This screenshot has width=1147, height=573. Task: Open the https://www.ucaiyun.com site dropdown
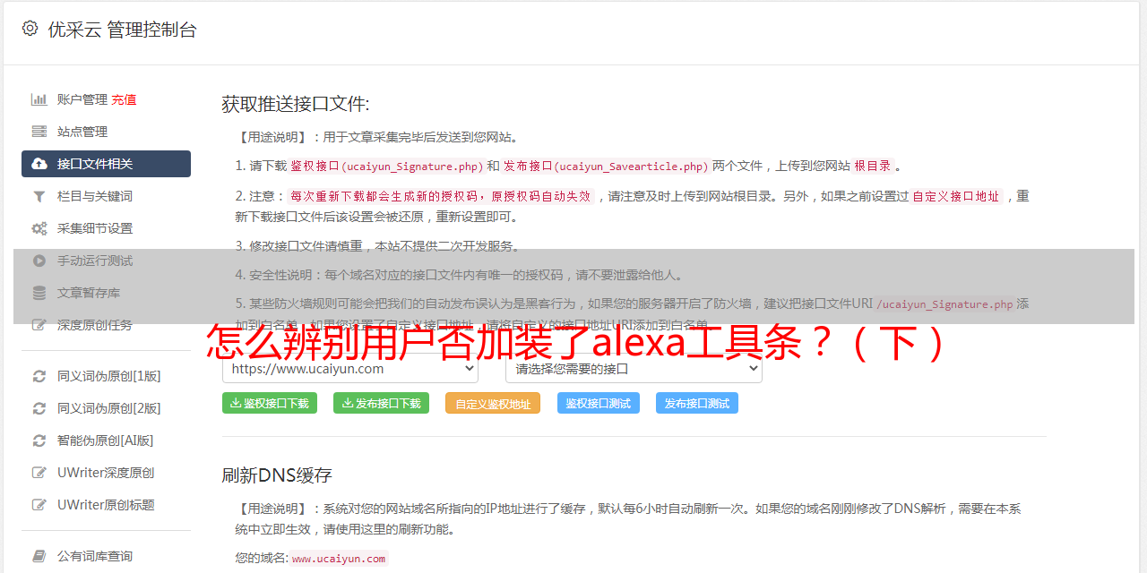350,368
